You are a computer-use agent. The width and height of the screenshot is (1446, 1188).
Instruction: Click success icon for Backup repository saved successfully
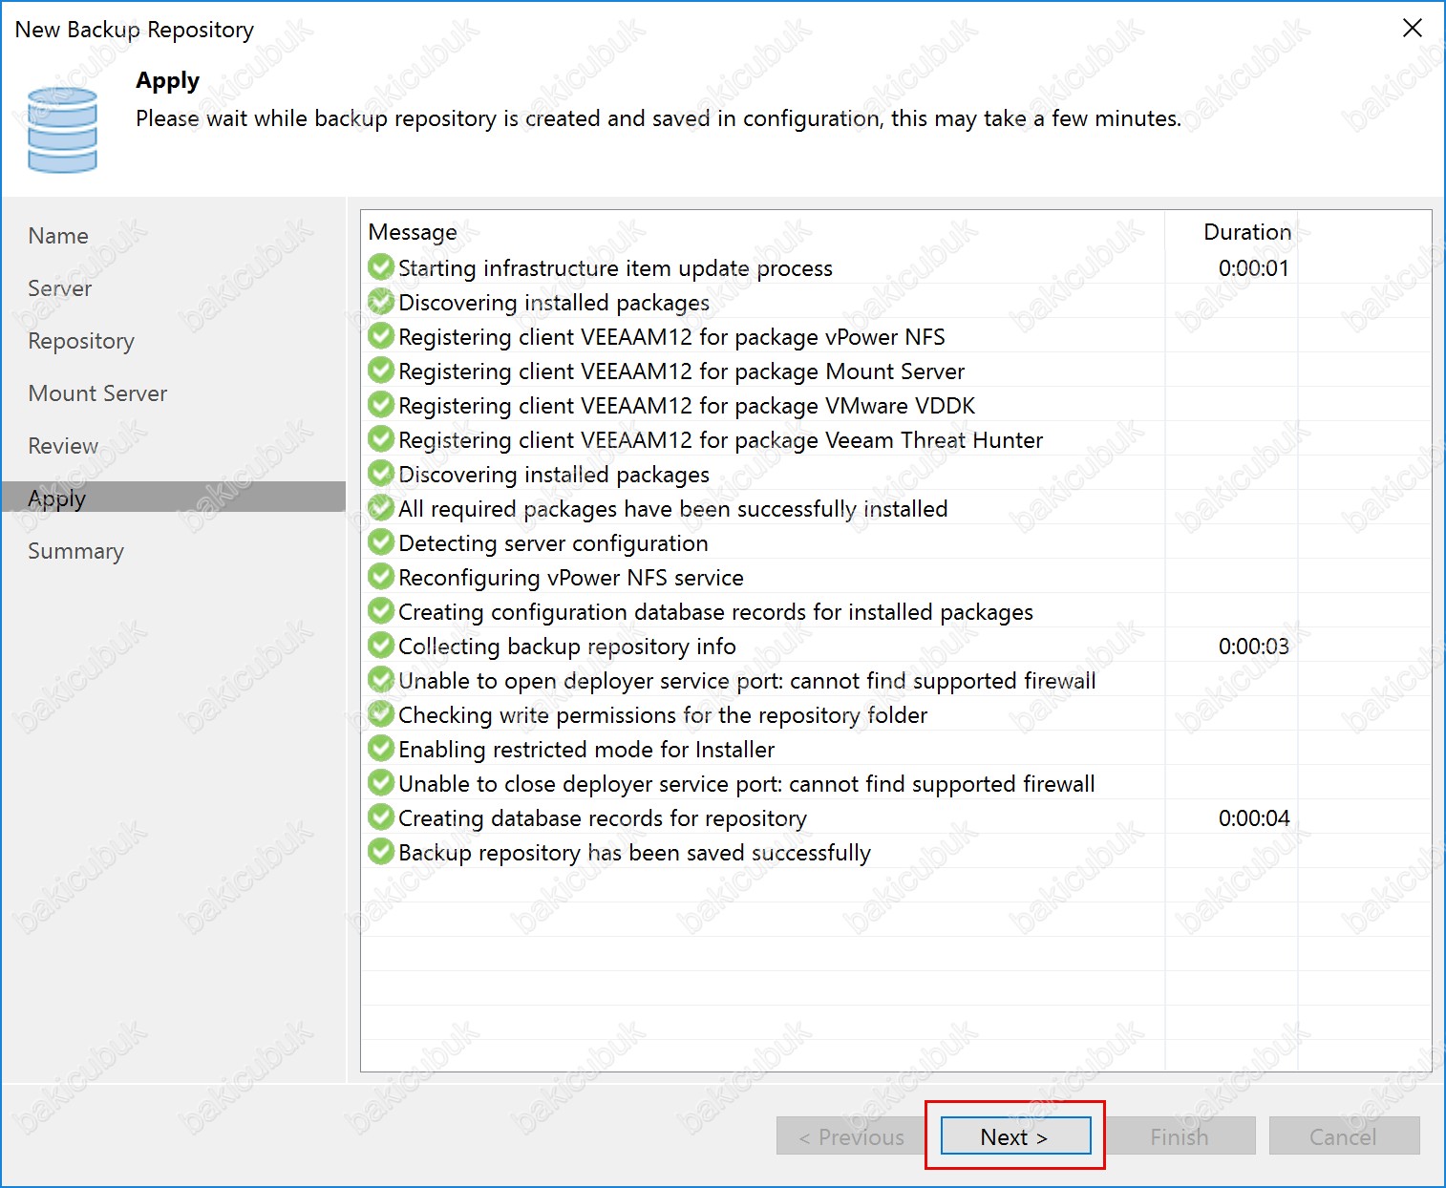[x=381, y=852]
